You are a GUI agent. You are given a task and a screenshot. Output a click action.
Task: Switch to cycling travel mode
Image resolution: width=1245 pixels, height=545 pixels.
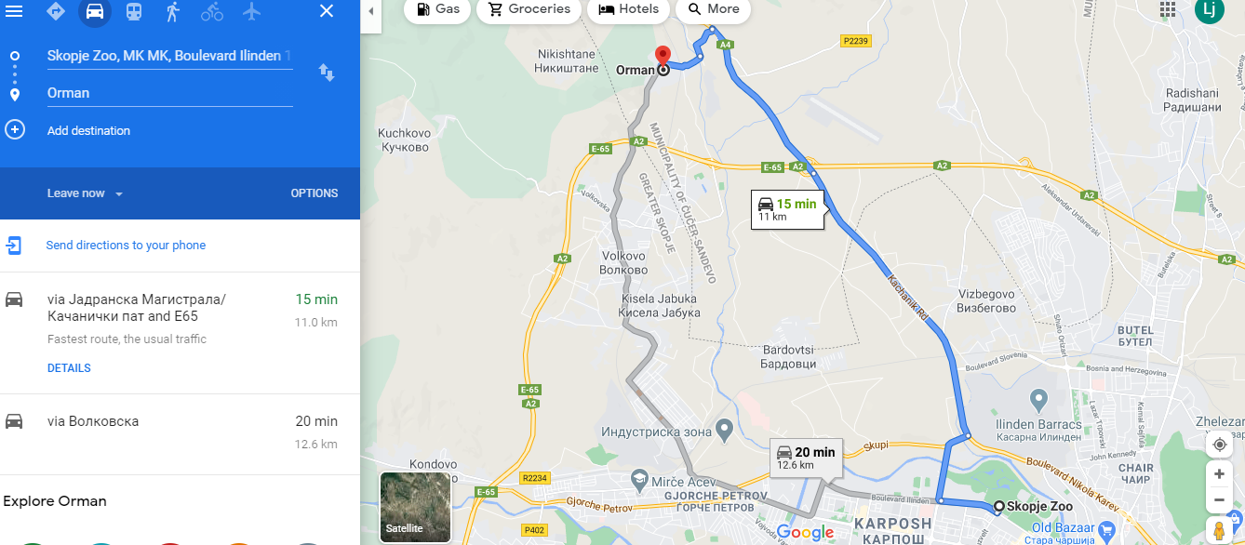pos(212,11)
